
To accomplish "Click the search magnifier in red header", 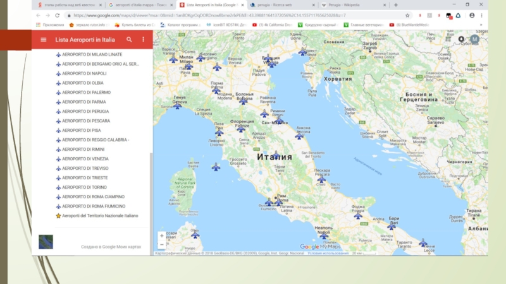I will click(129, 39).
